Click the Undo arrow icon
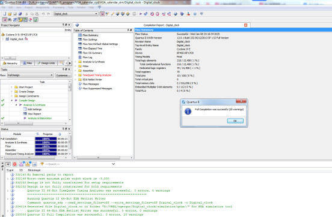This screenshot has height=217, width=332. [43, 14]
